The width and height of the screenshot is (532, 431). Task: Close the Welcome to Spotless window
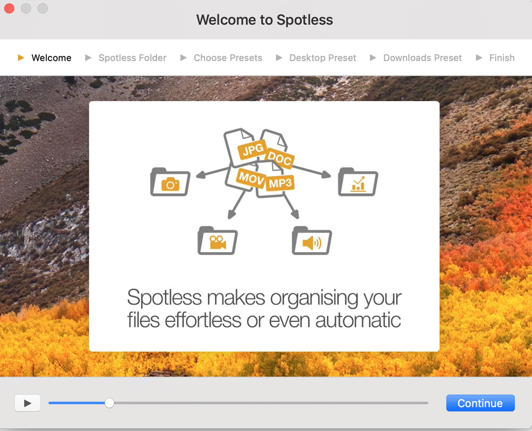coord(9,8)
